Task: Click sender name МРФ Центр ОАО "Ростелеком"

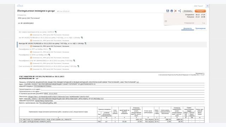Action: point(29,18)
